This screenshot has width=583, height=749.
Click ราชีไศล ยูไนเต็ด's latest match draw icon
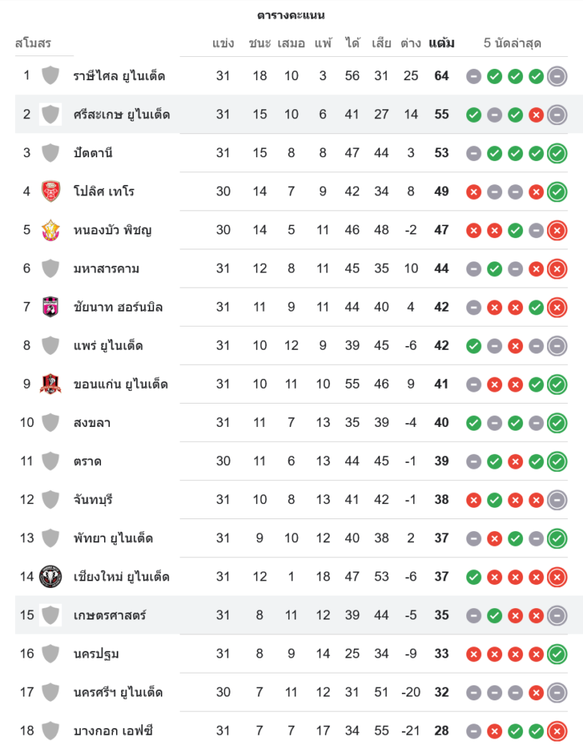pyautogui.click(x=557, y=76)
